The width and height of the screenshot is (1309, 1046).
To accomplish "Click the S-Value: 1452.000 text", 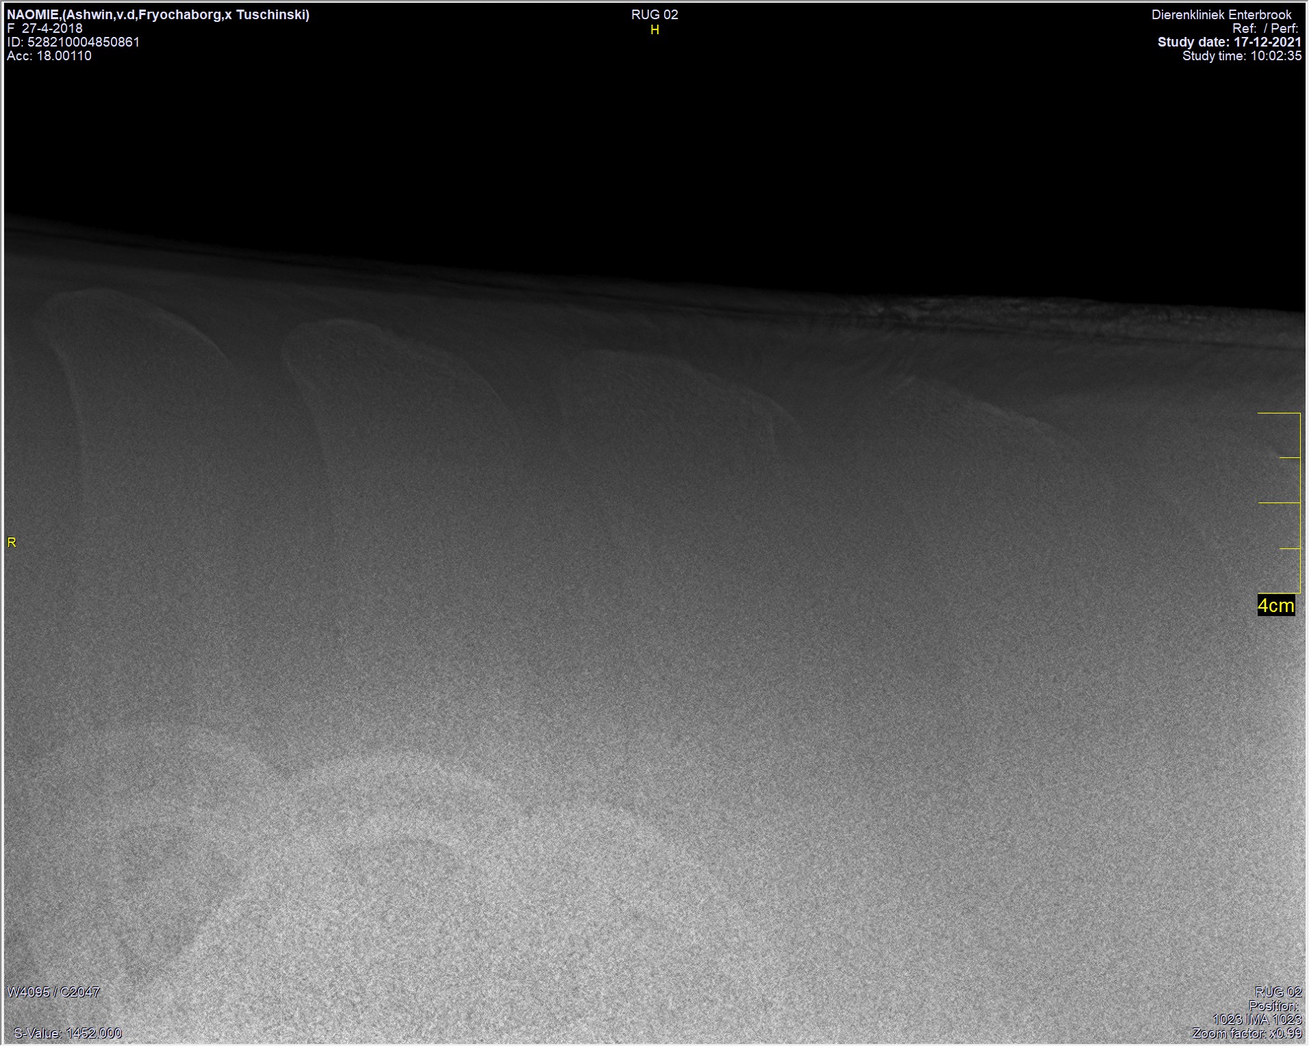I will coord(68,1033).
